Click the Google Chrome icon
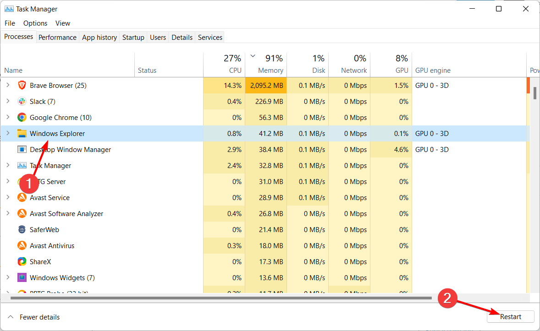The width and height of the screenshot is (540, 331). pos(22,117)
